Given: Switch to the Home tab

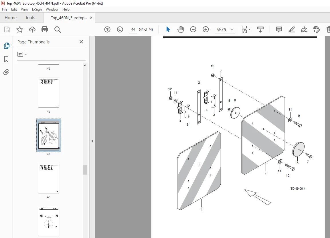Looking at the screenshot, I should point(11,18).
